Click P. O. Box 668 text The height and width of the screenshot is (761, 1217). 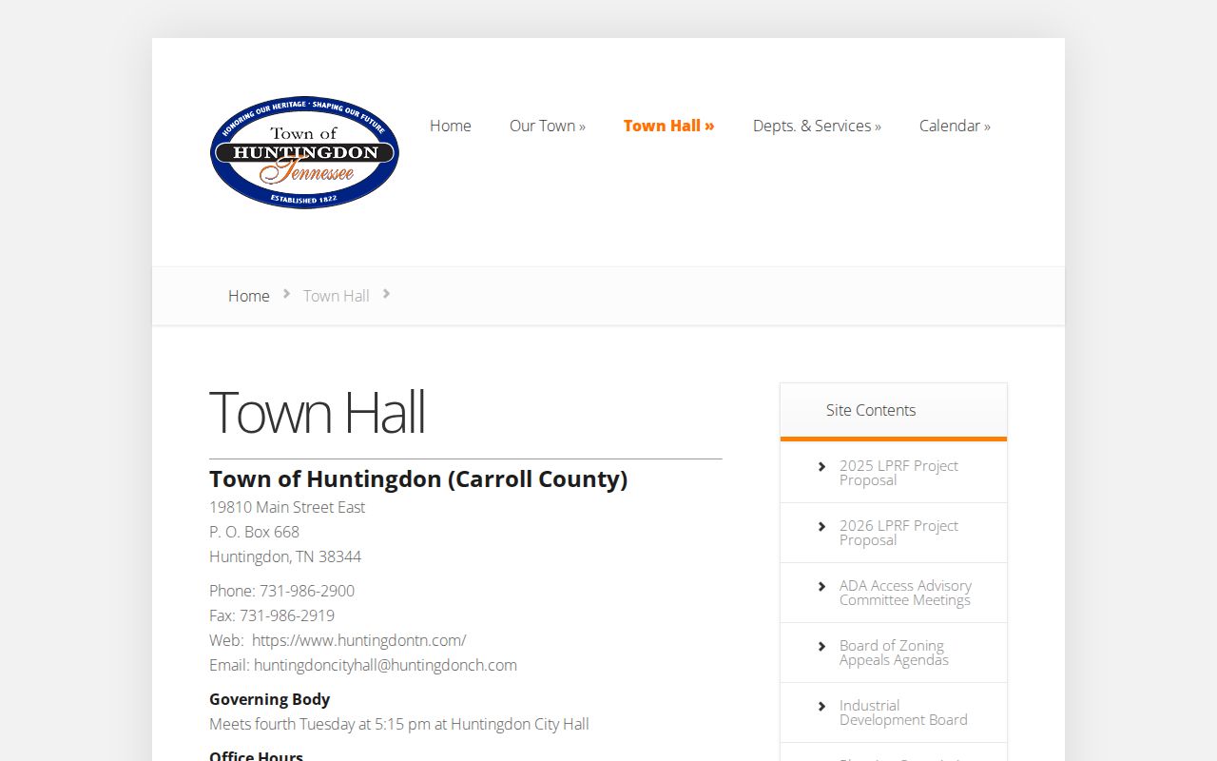pyautogui.click(x=254, y=532)
